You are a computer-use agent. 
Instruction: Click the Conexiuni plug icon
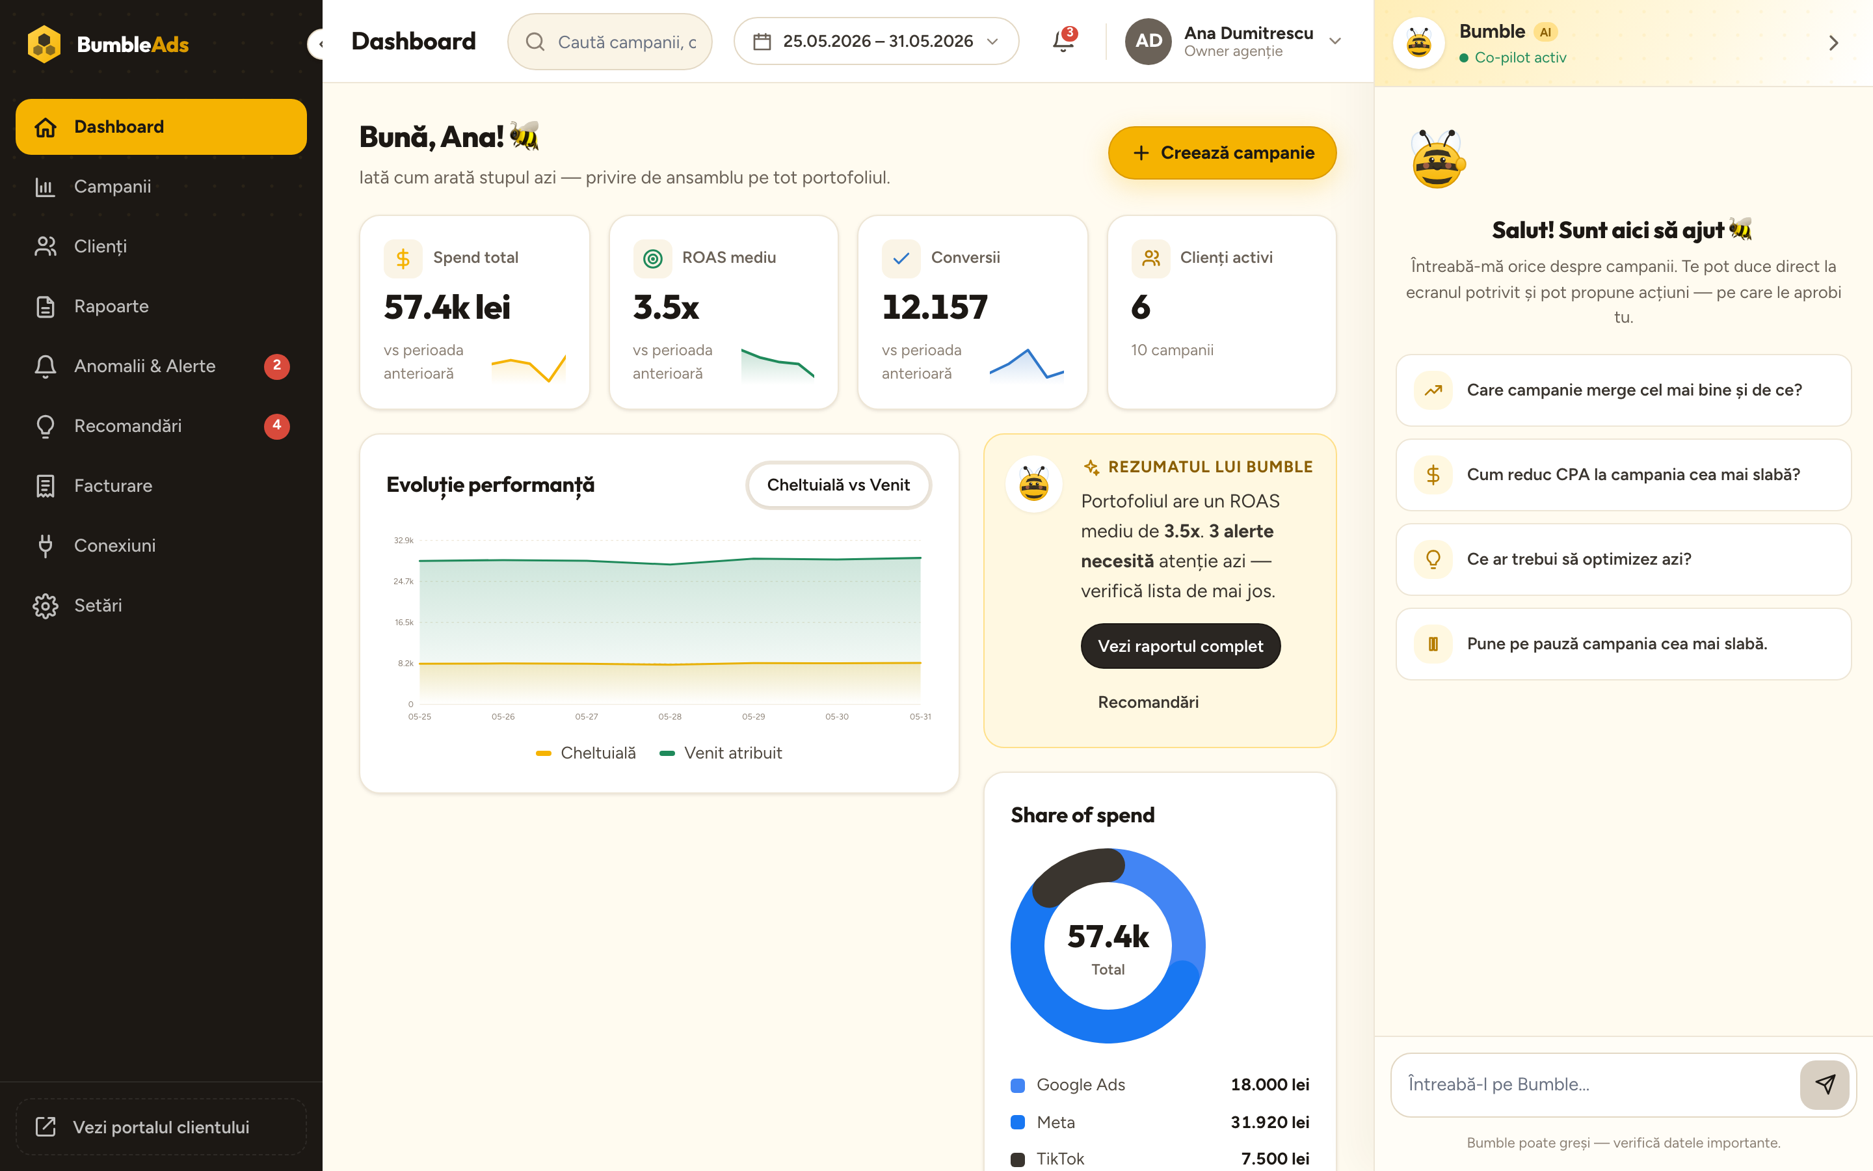pos(45,545)
